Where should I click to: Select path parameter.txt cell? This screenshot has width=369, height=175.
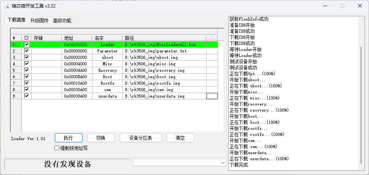click(164, 51)
